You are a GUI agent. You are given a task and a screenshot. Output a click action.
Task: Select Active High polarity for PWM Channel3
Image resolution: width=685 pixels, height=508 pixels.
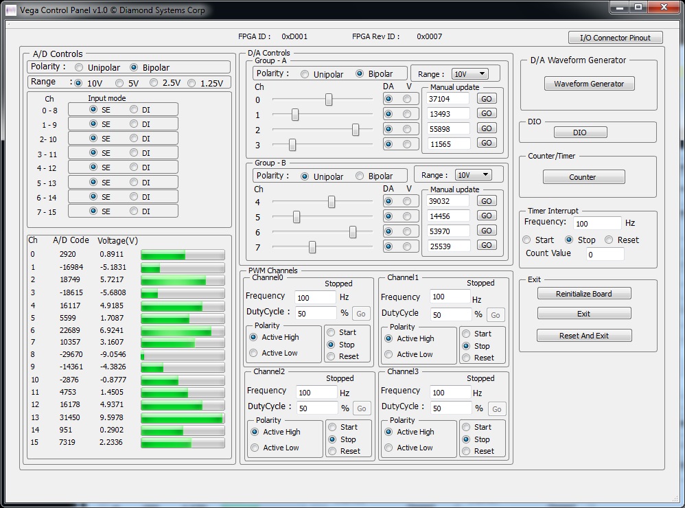tap(388, 432)
